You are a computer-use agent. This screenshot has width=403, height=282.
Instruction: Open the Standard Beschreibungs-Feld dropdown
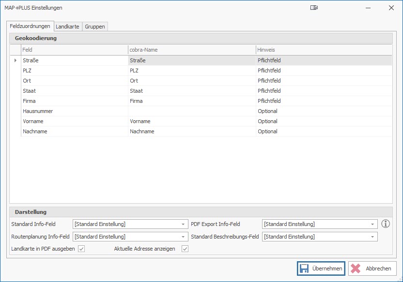(320, 237)
